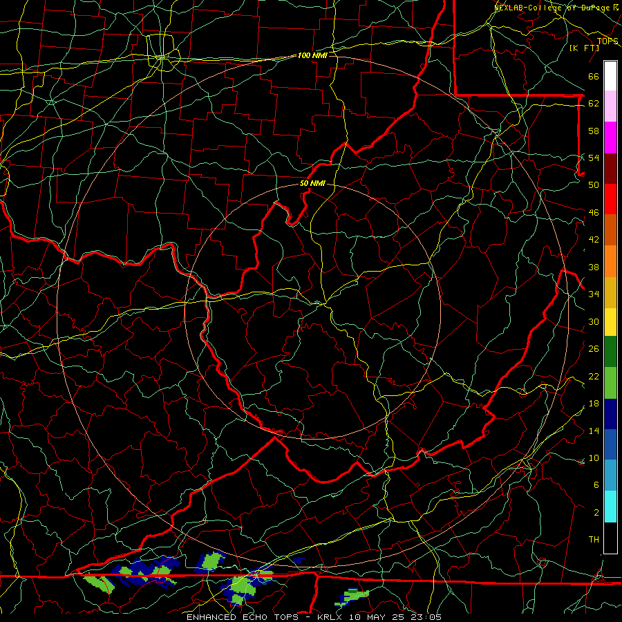
Task: Click the legend value 50
Action: 594,185
